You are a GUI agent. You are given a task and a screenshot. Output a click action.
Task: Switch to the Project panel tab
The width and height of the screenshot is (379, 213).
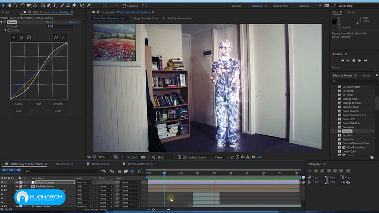6,12
